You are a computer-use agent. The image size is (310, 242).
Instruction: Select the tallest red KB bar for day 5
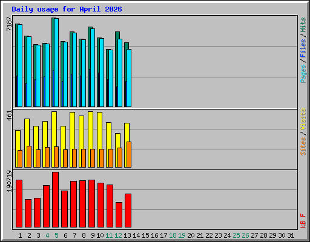tap(56, 200)
